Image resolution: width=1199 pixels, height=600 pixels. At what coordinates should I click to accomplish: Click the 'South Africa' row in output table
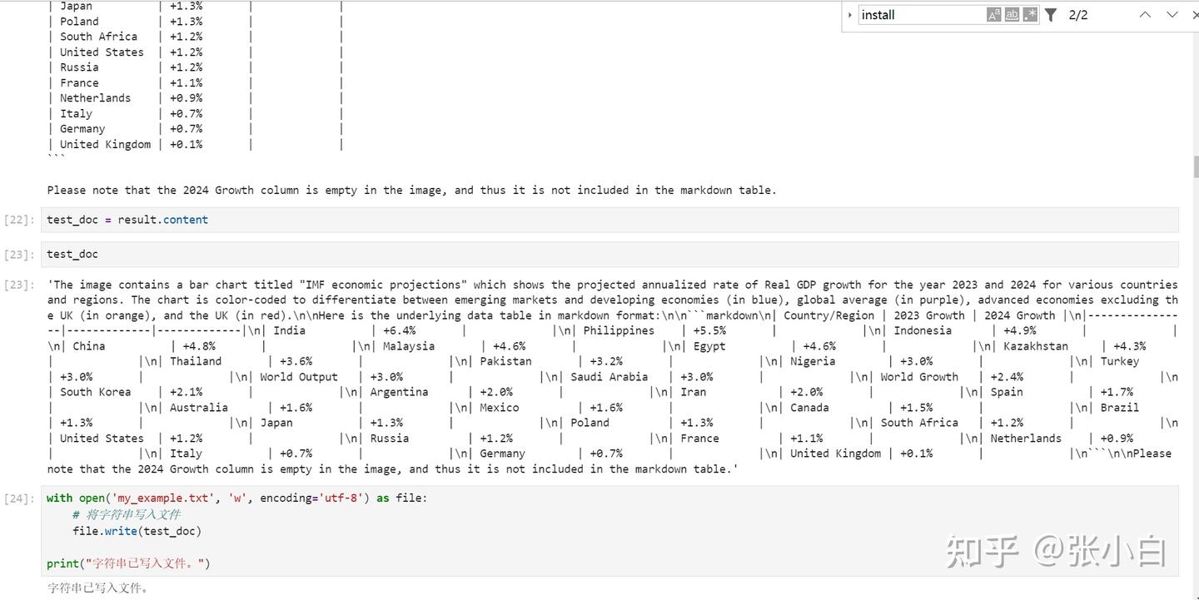[x=195, y=37]
